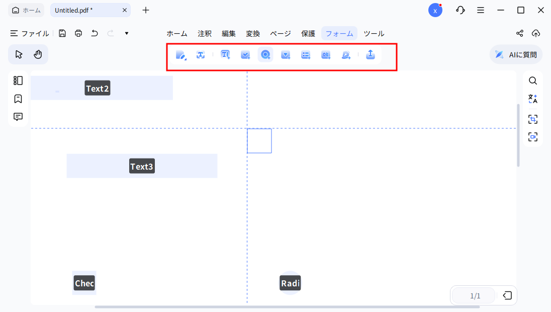This screenshot has width=551, height=312.
Task: Select the Combo Box field tool
Action: pyautogui.click(x=286, y=55)
